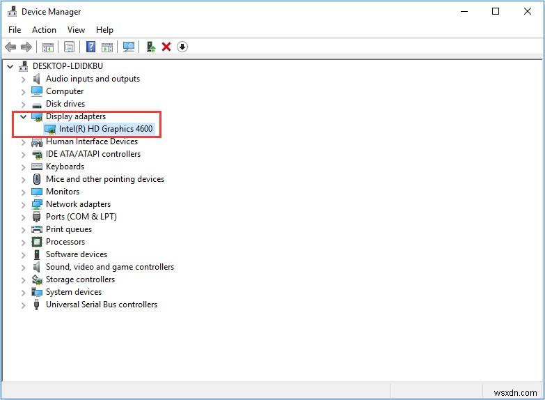Open the View menu

coord(76,30)
